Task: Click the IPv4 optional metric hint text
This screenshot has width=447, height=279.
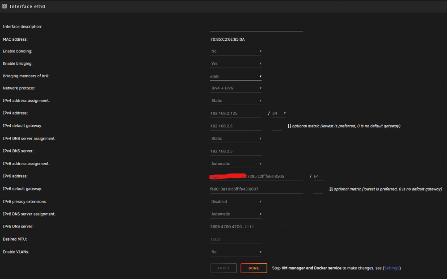Action: coord(346,126)
